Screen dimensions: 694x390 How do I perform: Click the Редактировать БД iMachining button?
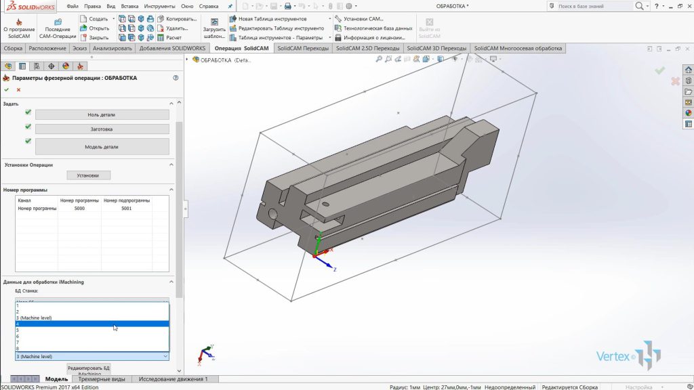point(89,370)
